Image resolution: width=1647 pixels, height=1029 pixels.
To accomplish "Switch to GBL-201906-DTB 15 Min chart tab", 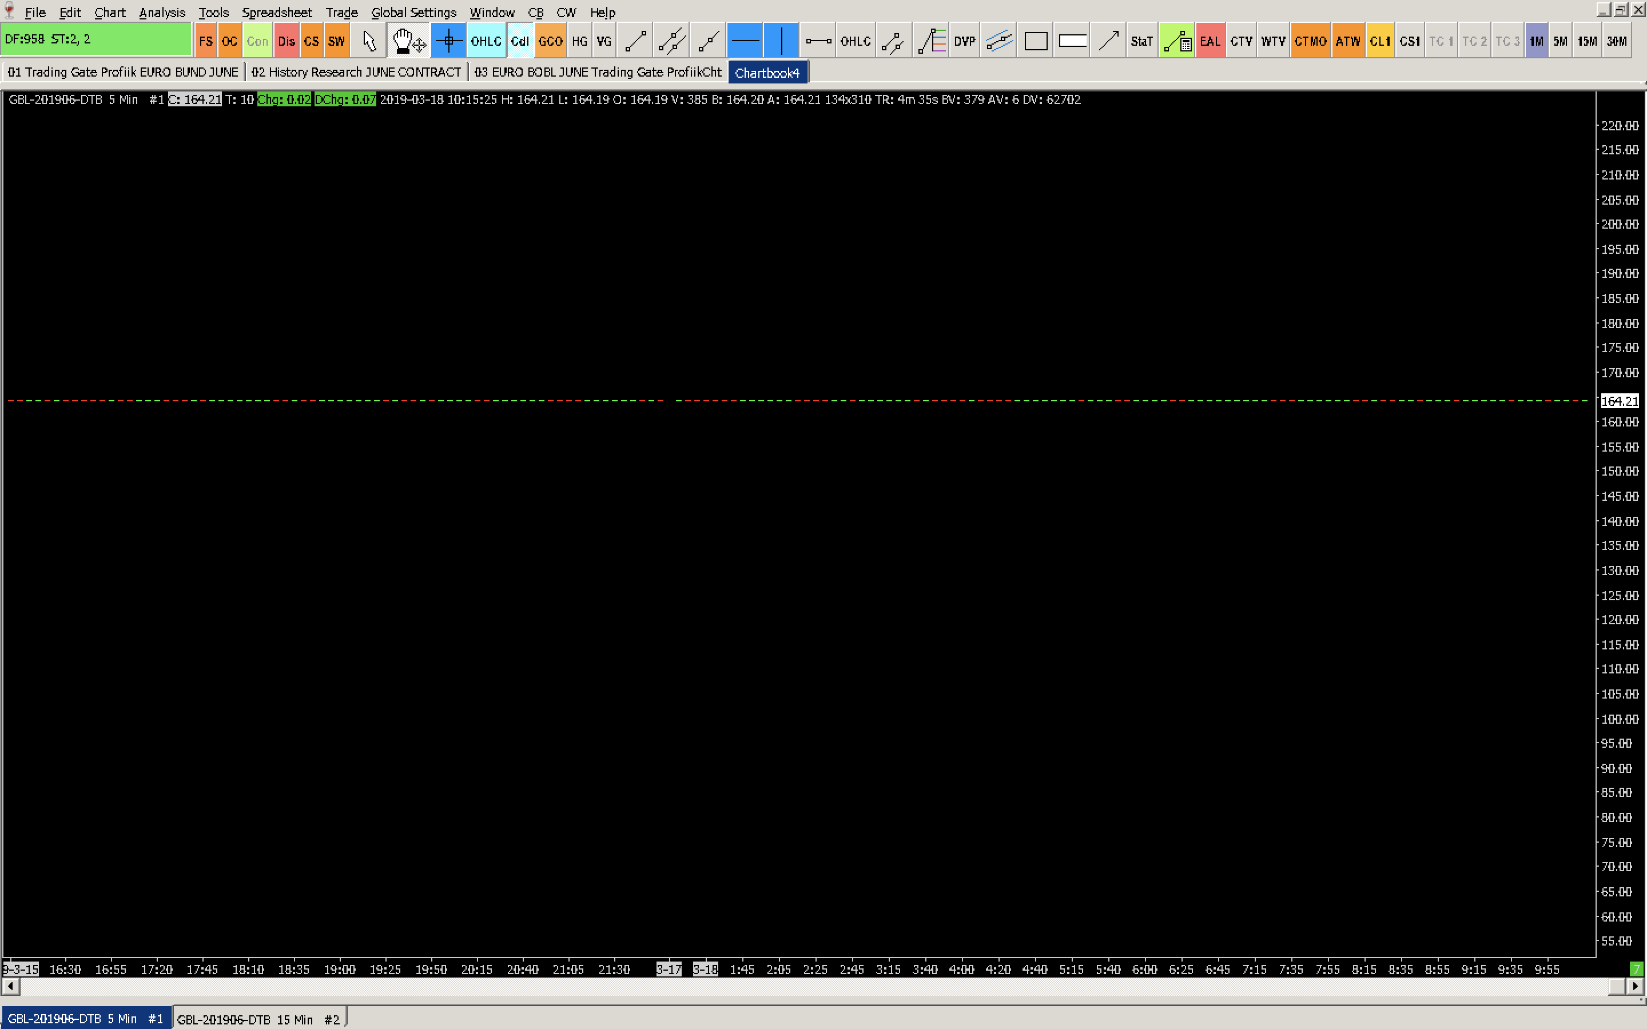I will tap(258, 1019).
